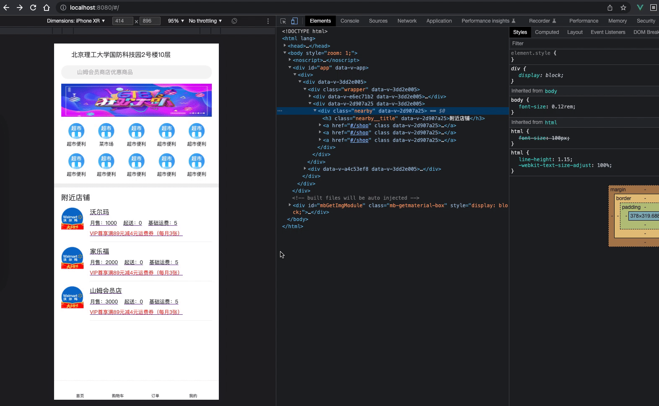The height and width of the screenshot is (406, 659).
Task: Collapse the div class="nearby" node
Action: coord(315,110)
